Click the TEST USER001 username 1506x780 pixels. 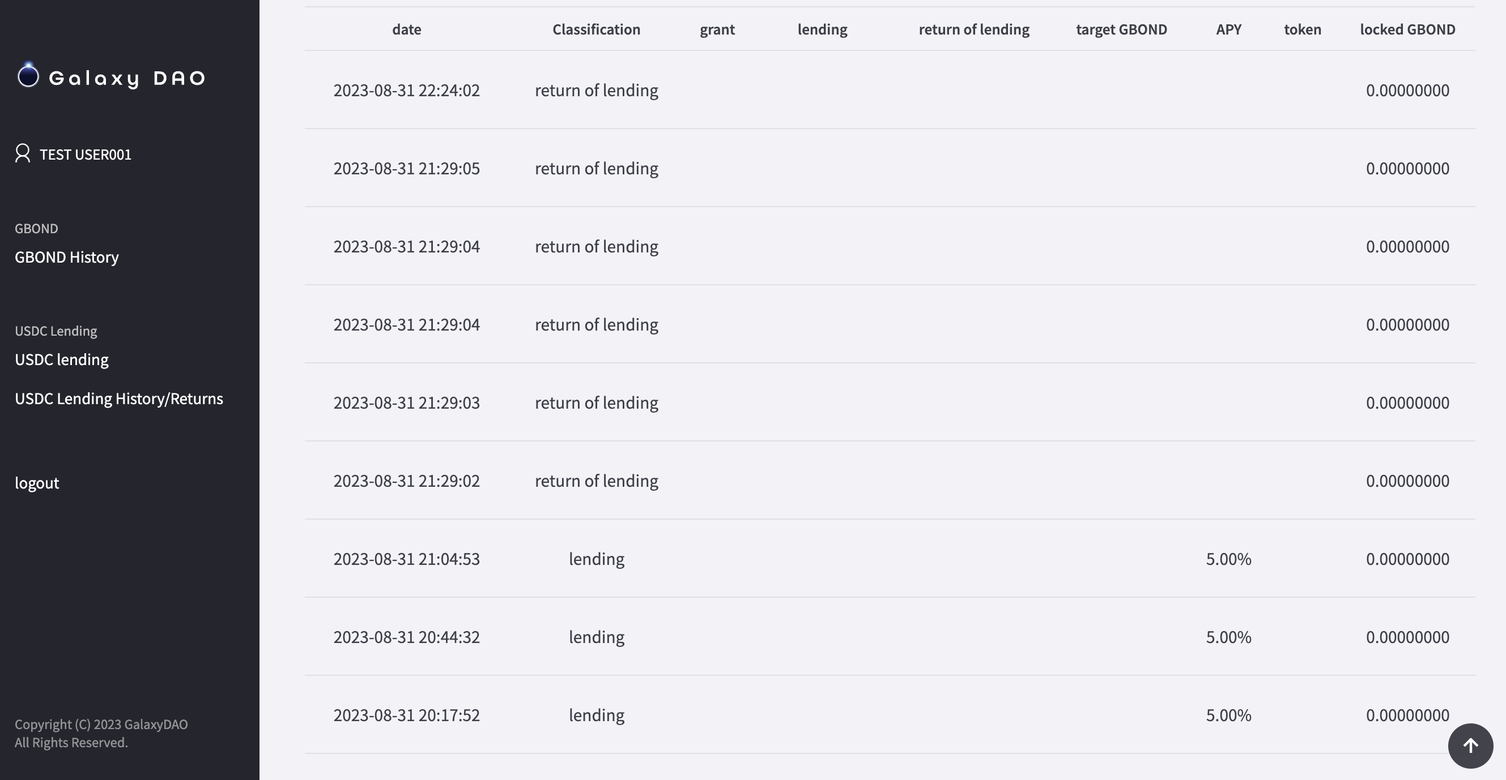[86, 155]
